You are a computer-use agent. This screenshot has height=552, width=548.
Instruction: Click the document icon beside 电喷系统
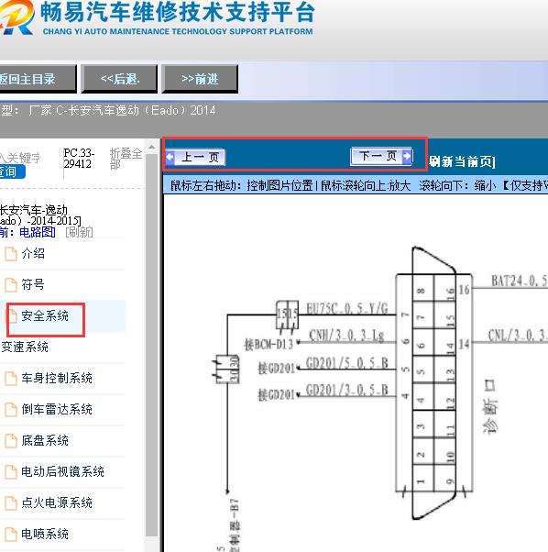click(11, 534)
